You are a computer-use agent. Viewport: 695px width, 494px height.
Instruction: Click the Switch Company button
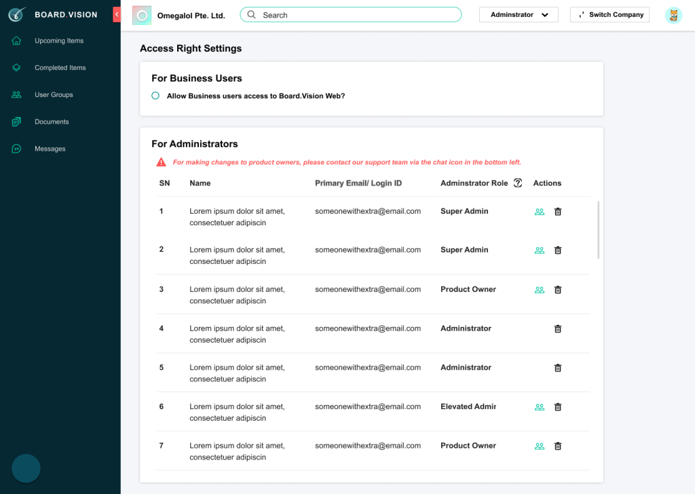click(x=609, y=15)
